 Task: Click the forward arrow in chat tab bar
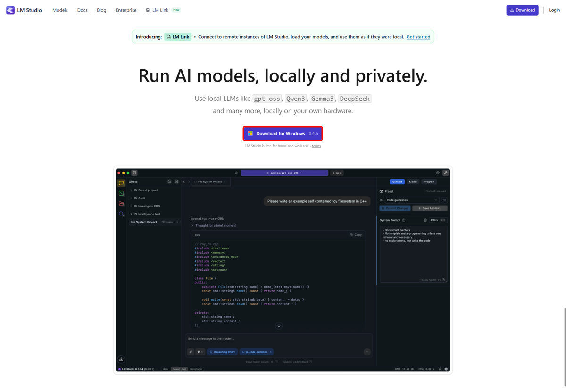(189, 182)
